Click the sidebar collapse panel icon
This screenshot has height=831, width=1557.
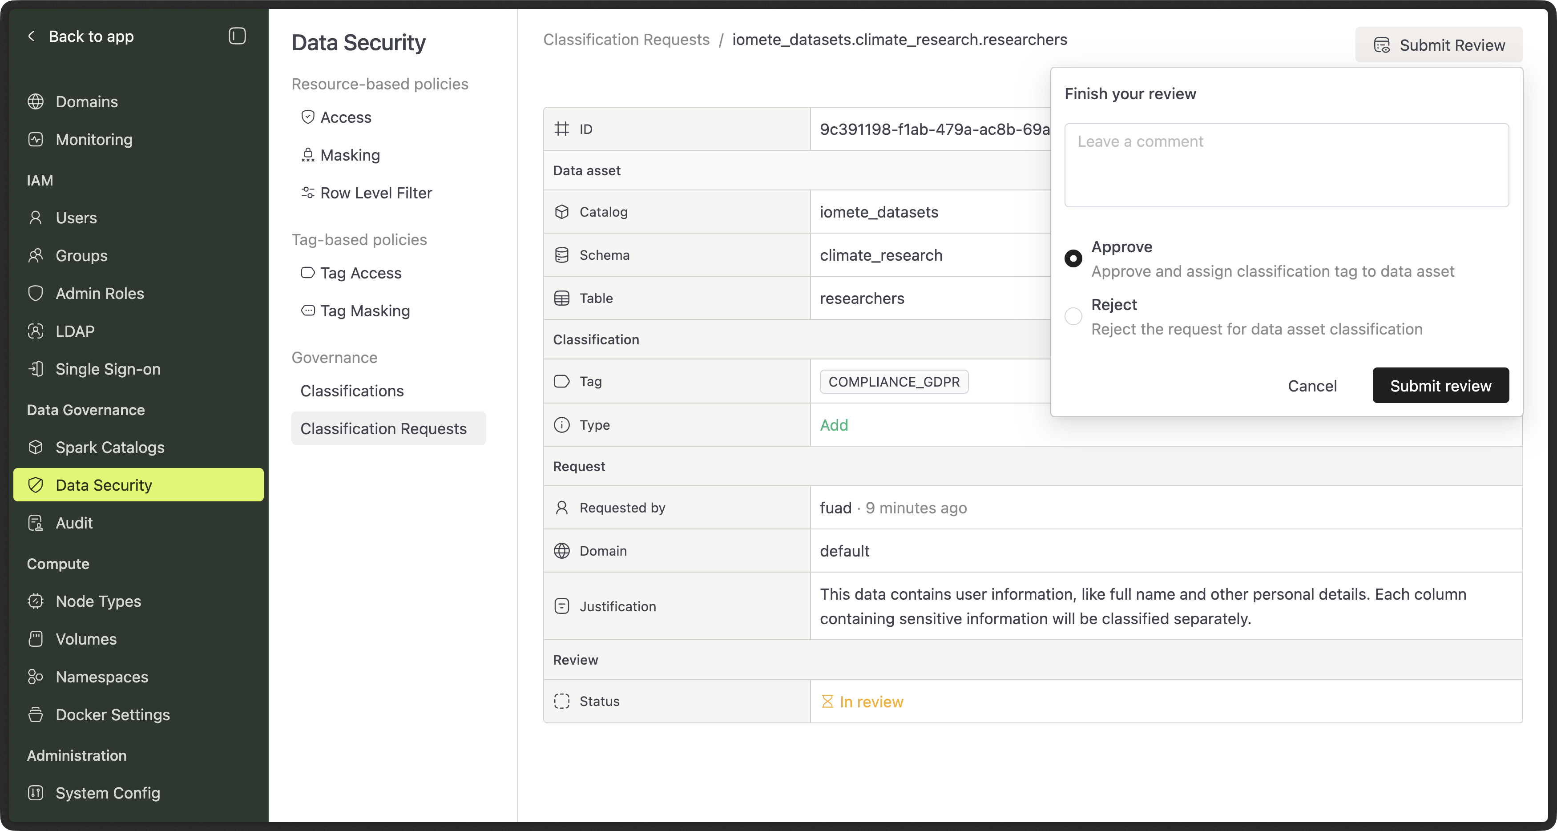(237, 36)
